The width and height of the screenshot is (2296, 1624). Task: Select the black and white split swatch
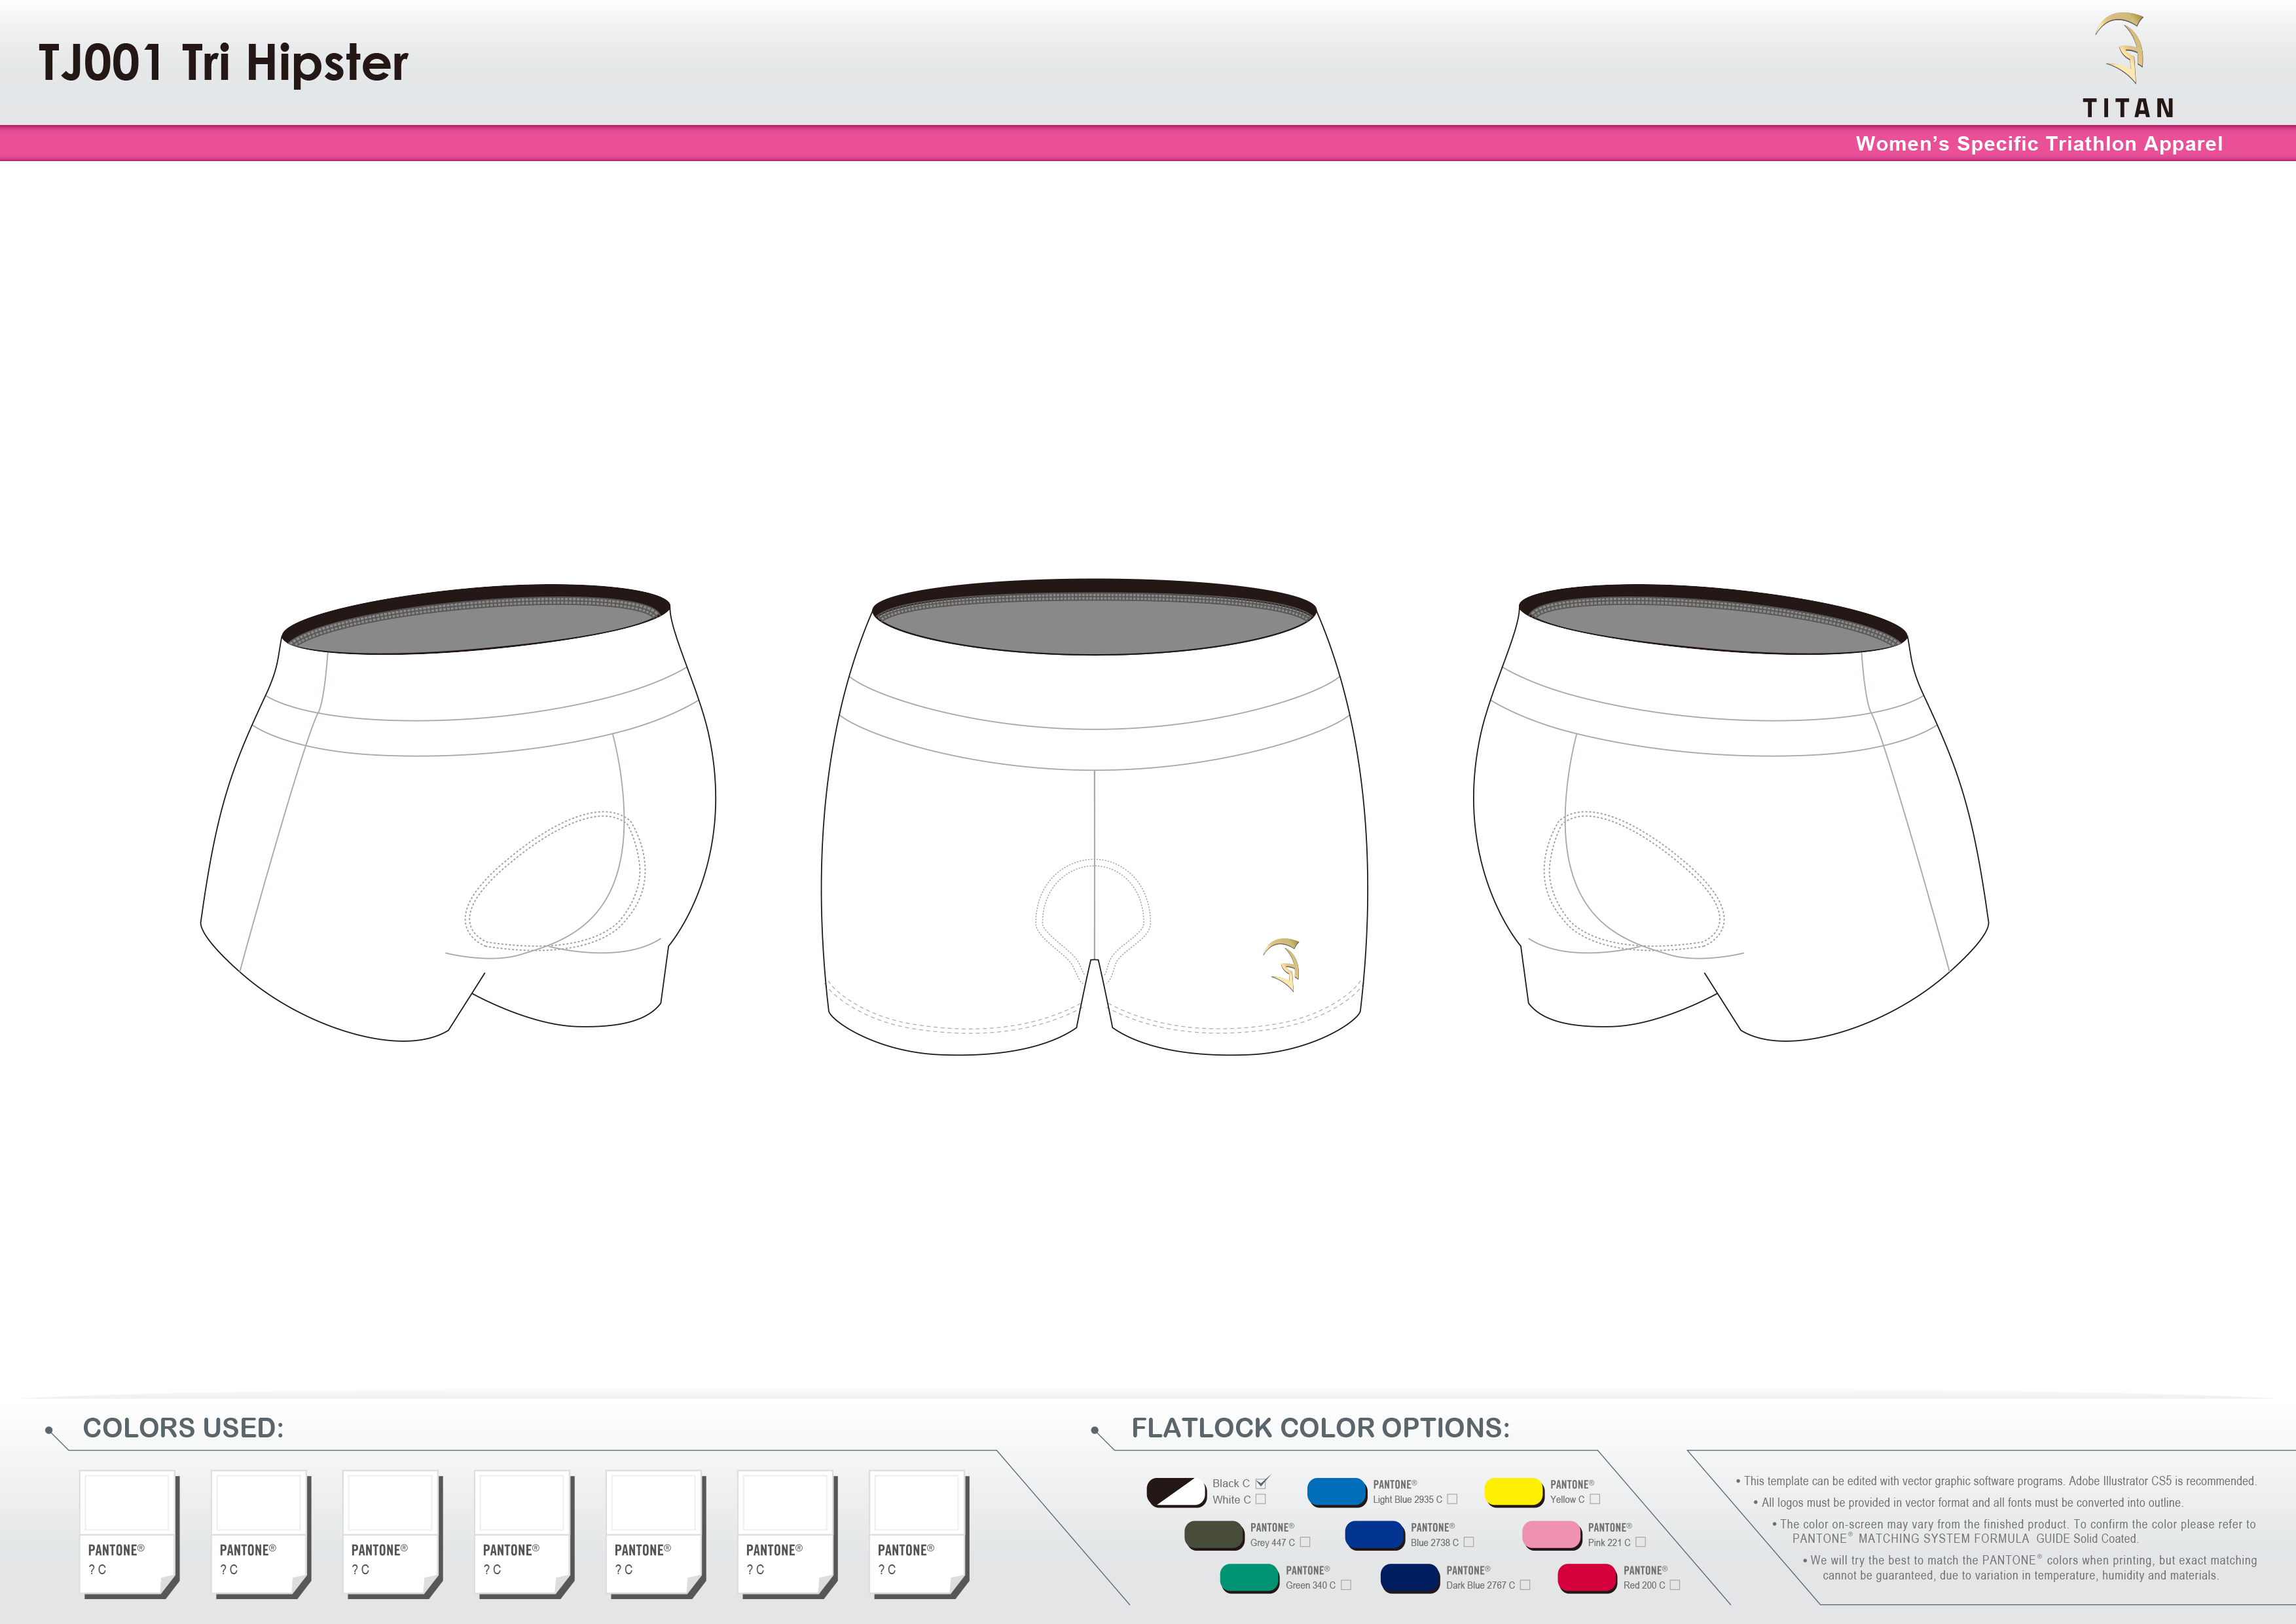(1176, 1492)
